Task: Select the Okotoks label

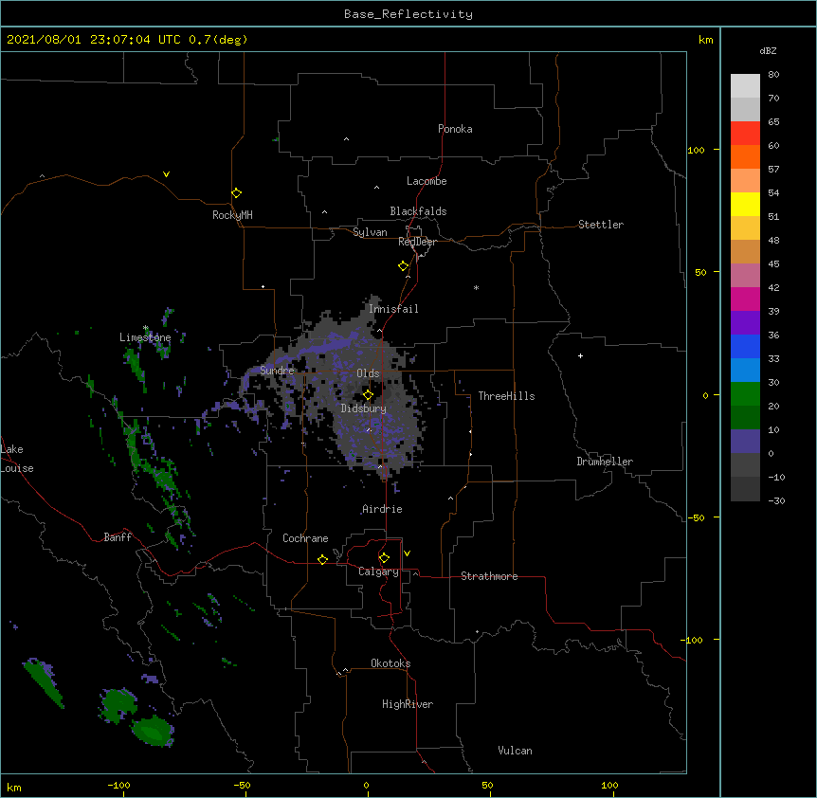Action: point(390,663)
